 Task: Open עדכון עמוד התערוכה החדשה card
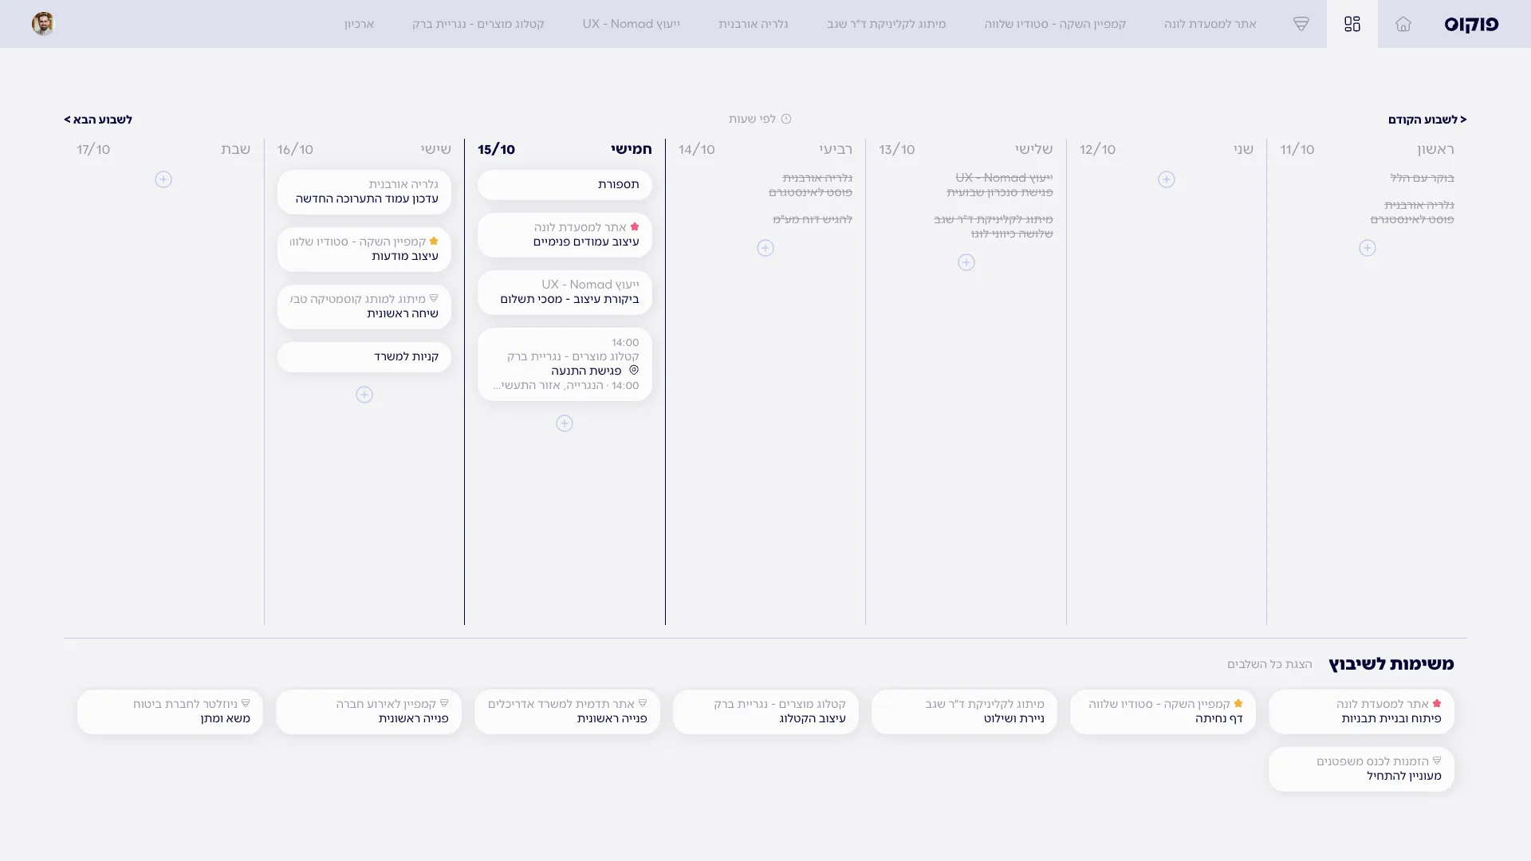pyautogui.click(x=364, y=192)
